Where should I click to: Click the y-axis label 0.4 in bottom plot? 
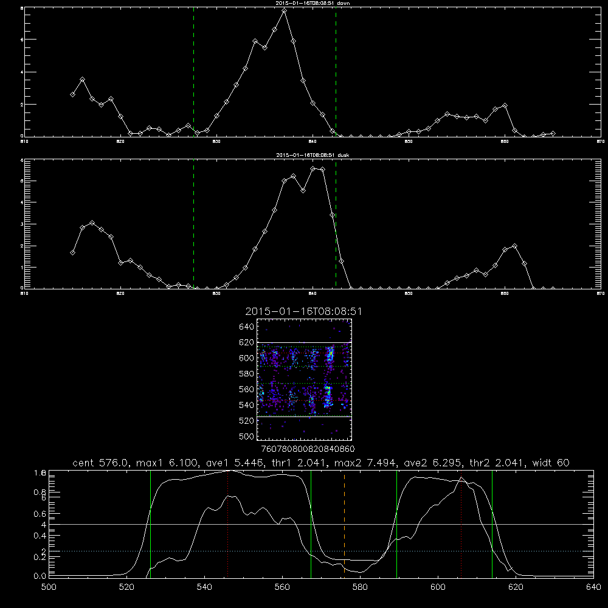coord(40,536)
